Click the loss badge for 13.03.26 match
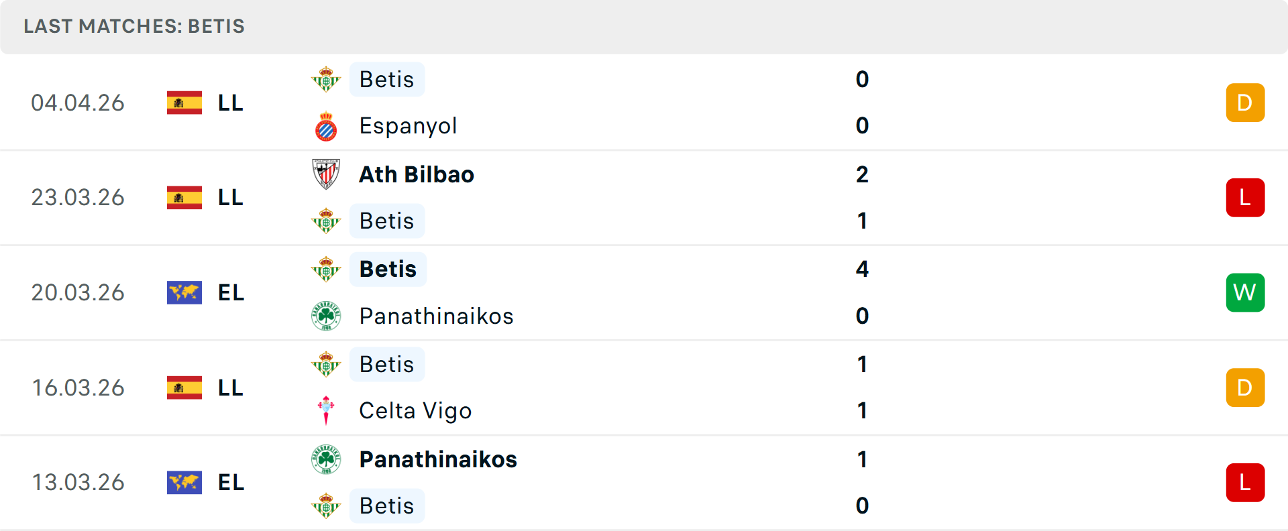 click(x=1245, y=483)
